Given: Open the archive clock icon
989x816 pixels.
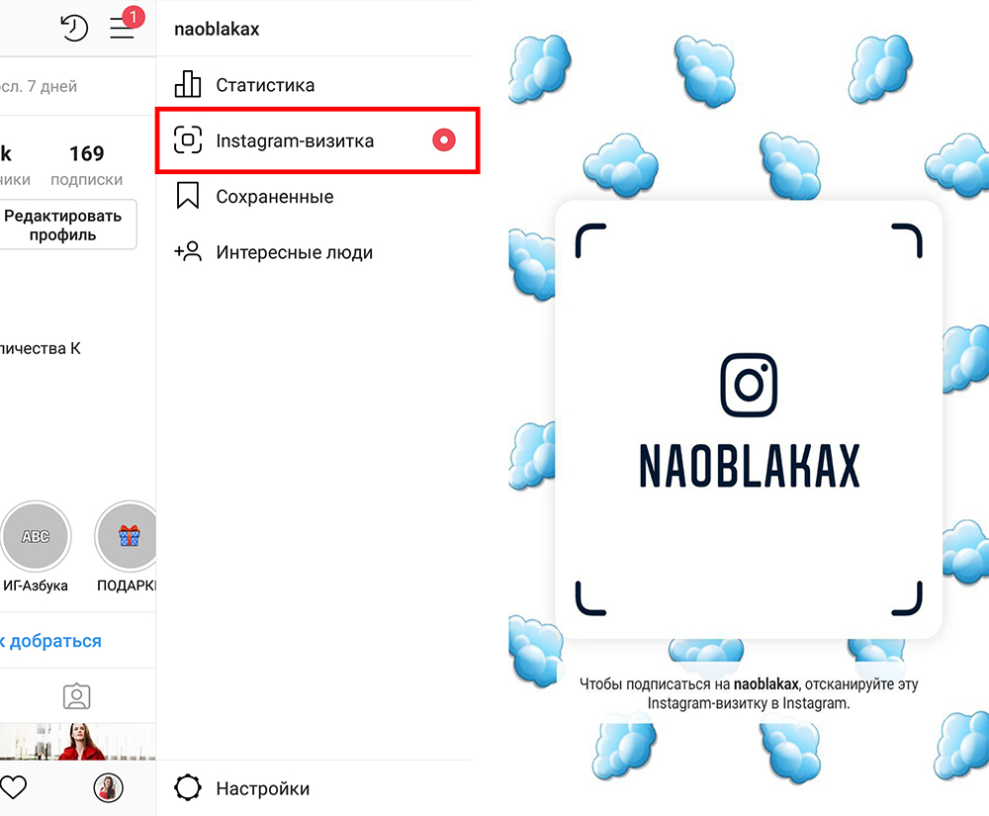Looking at the screenshot, I should pyautogui.click(x=74, y=28).
